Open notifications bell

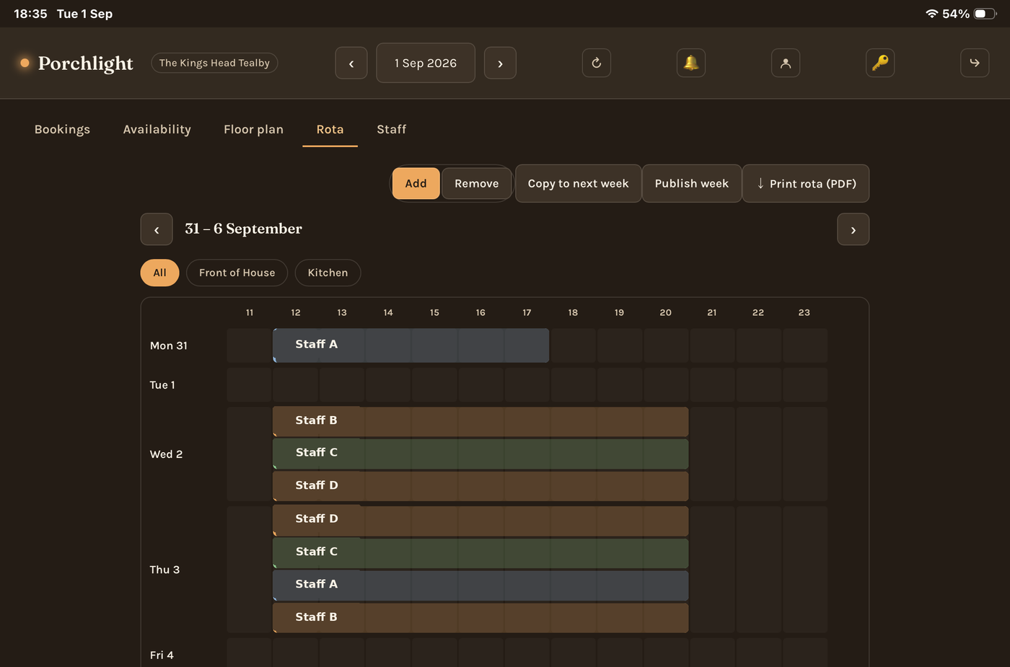[691, 63]
